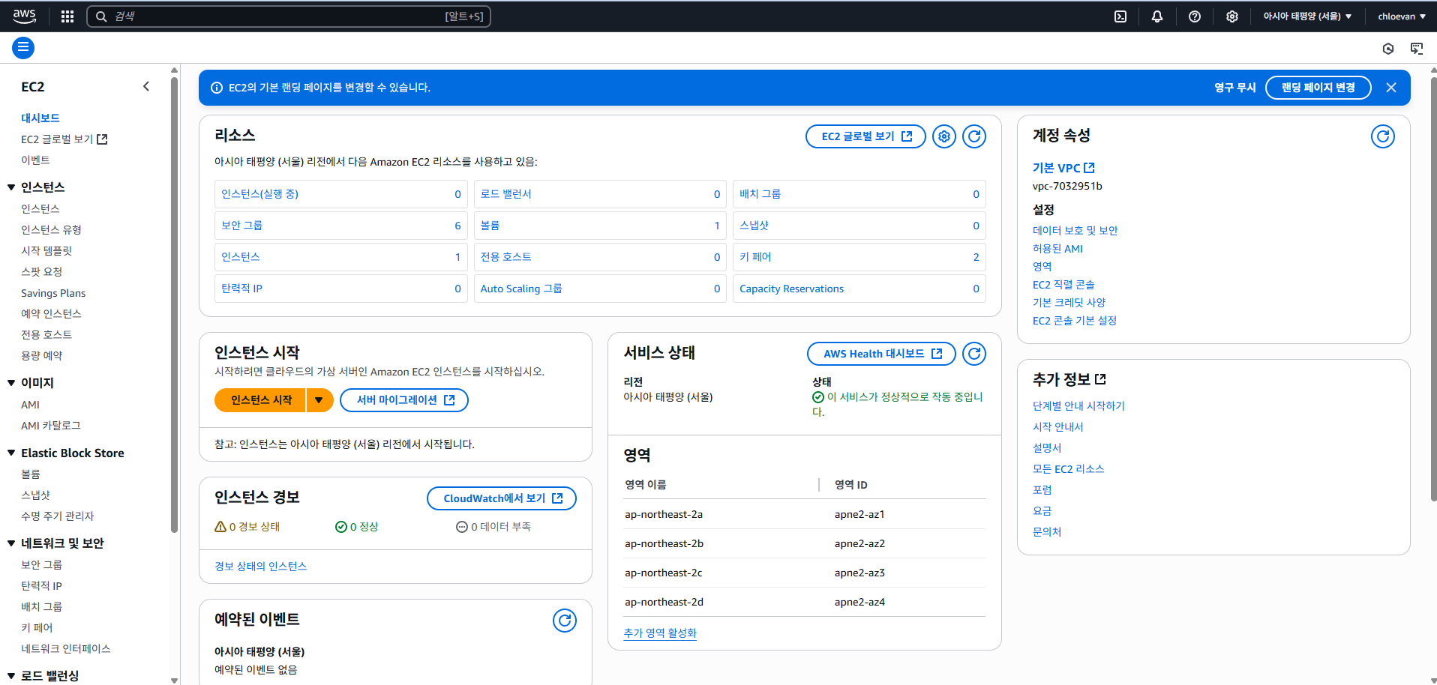Open 인스턴스 유형 in the sidebar
Viewport: 1437px width, 685px height.
(51, 230)
